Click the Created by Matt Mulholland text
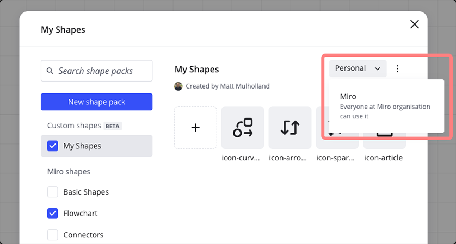456x244 pixels. (227, 86)
